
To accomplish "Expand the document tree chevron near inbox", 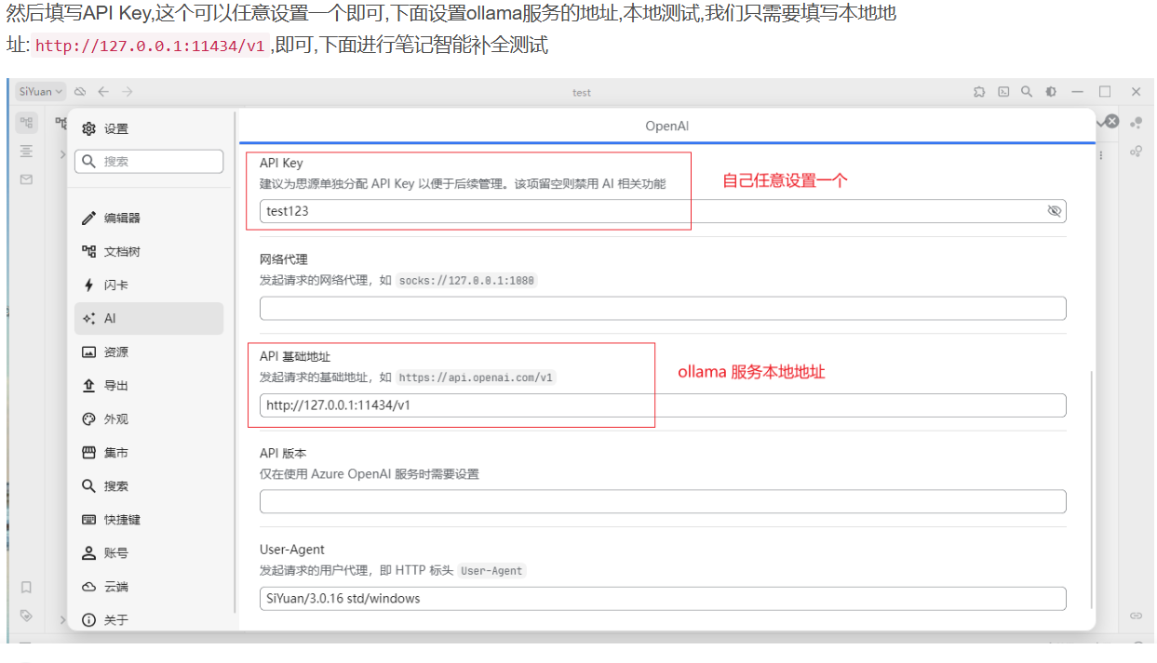I will point(63,154).
